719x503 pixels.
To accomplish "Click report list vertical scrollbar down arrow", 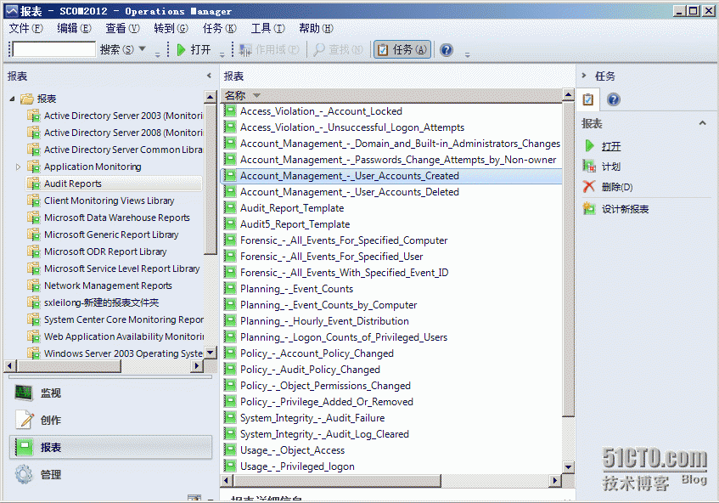I will [x=568, y=467].
